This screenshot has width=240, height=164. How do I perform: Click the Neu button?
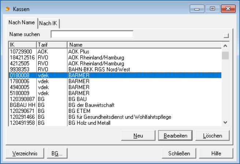[138, 136]
